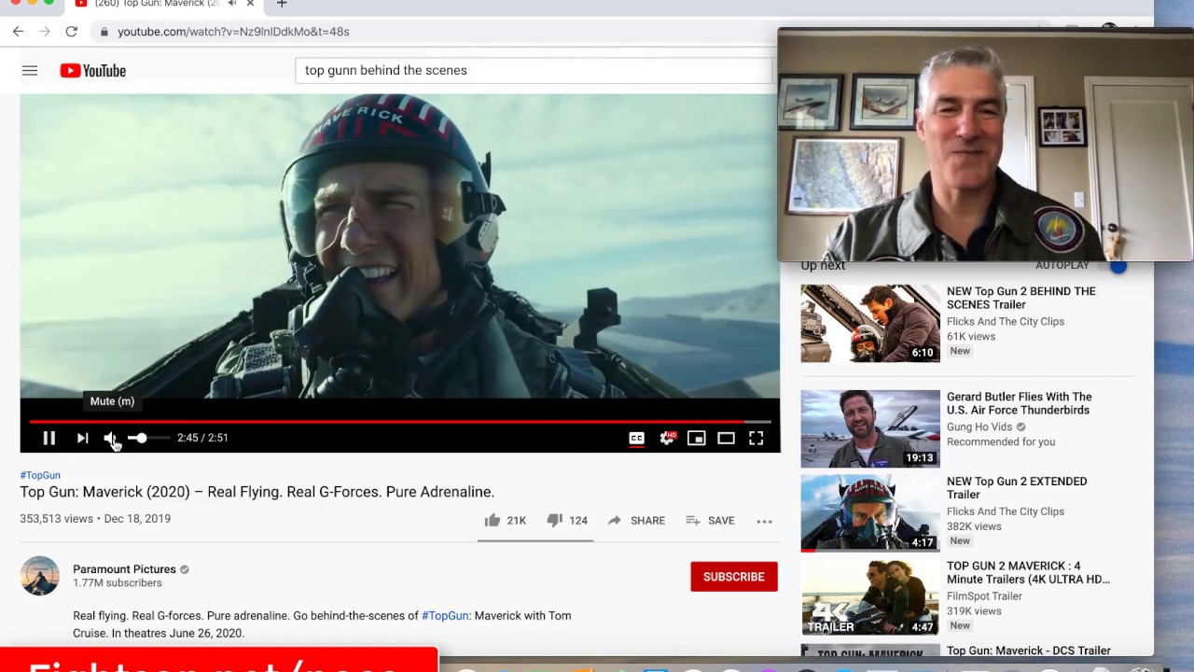Enable miniplayer mode
The image size is (1194, 672).
click(x=697, y=438)
